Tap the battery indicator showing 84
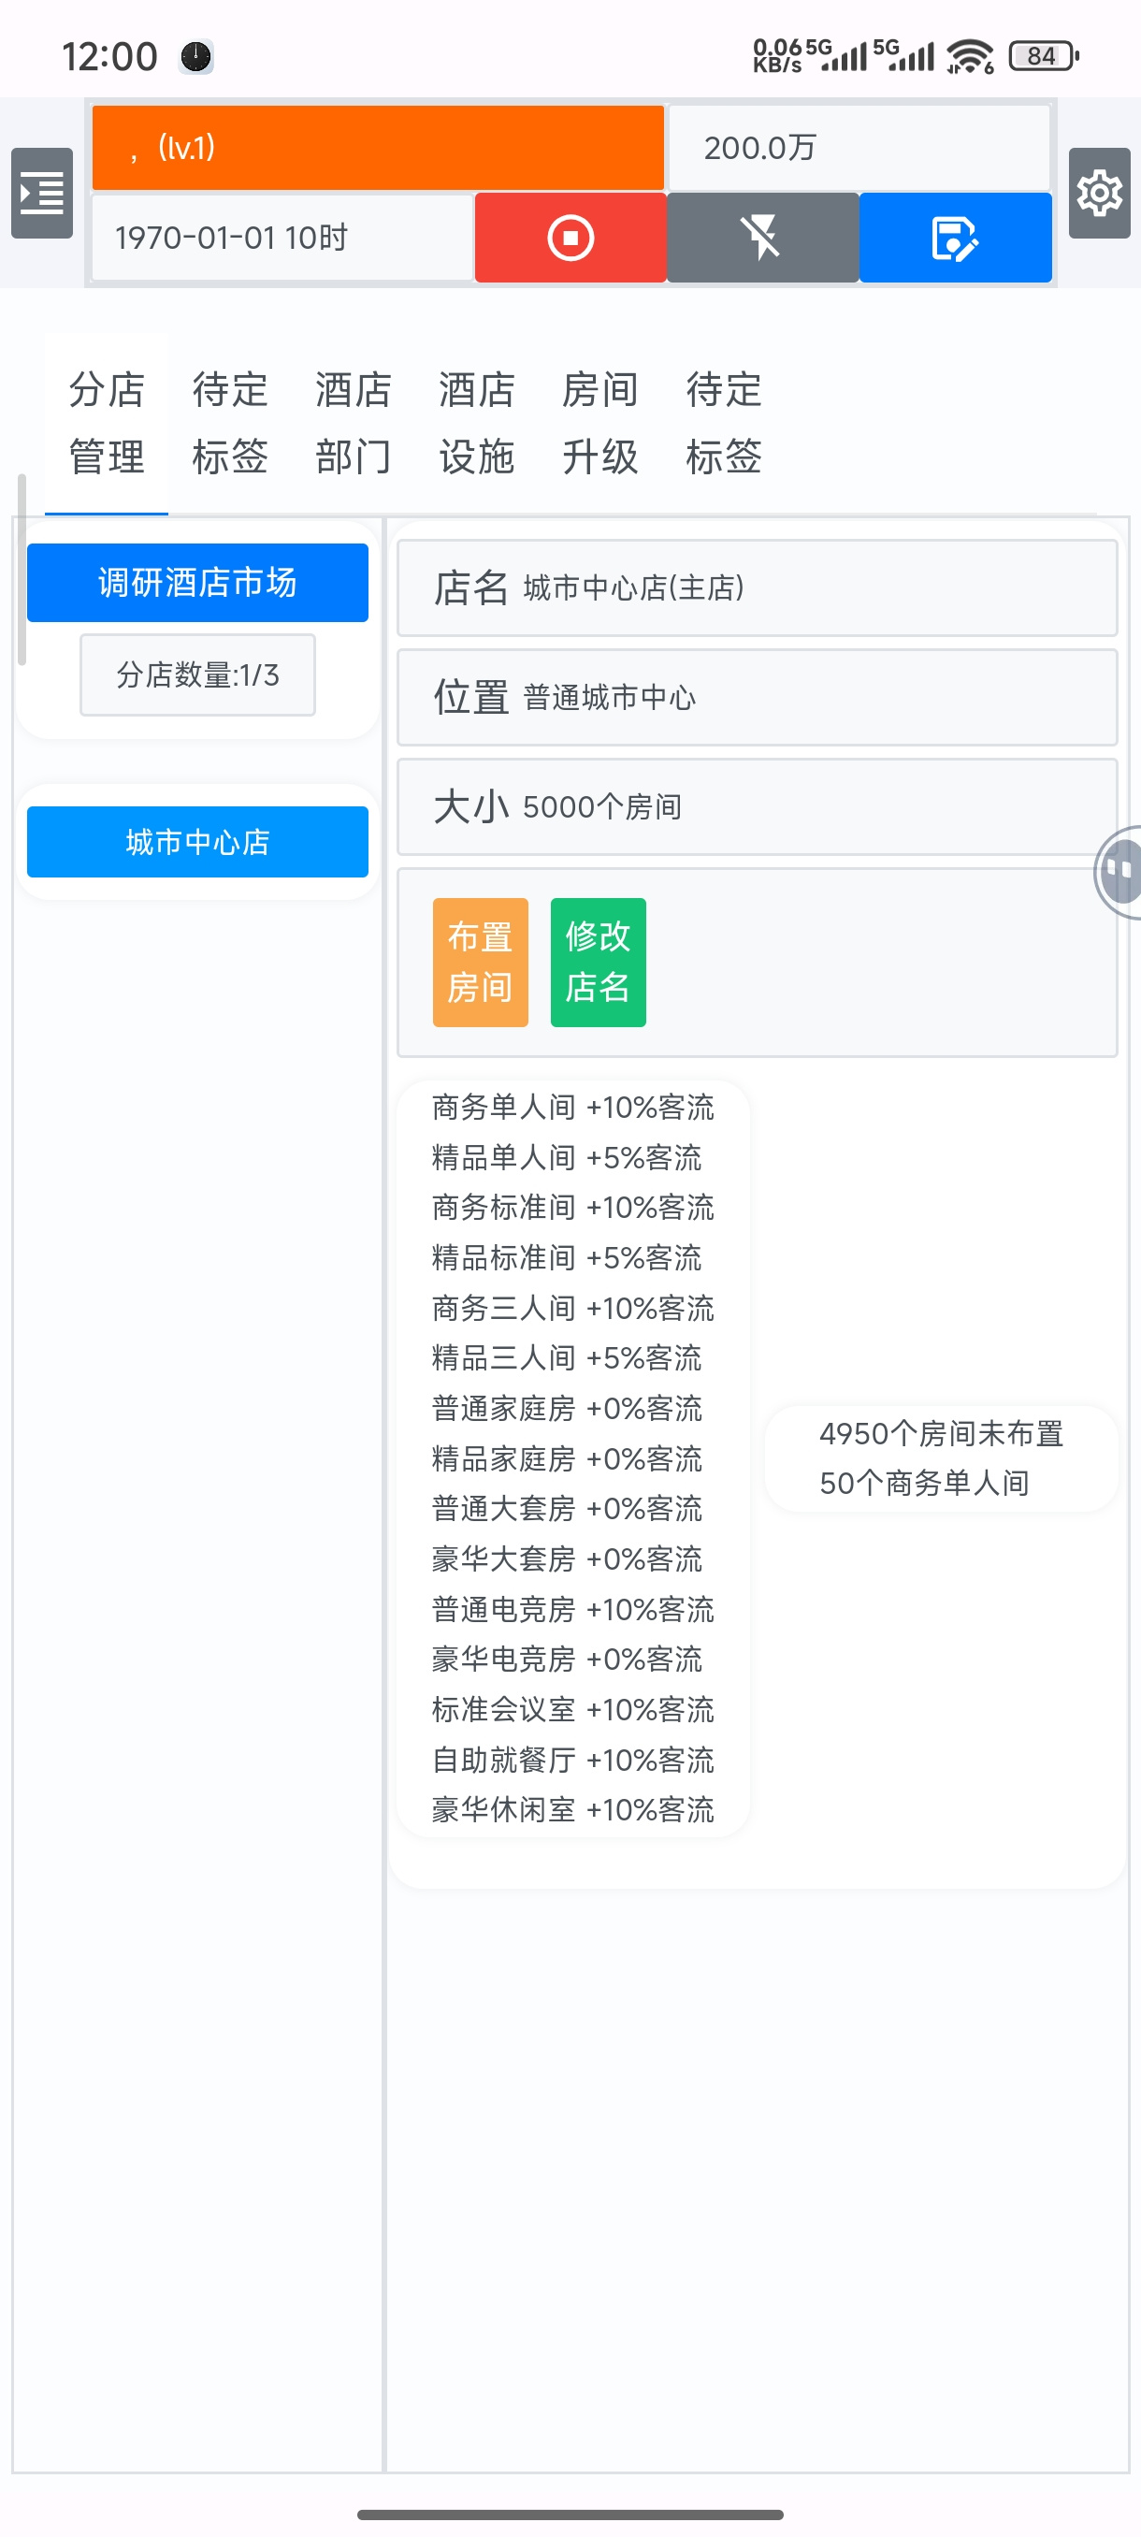The image size is (1141, 2537). click(1044, 56)
